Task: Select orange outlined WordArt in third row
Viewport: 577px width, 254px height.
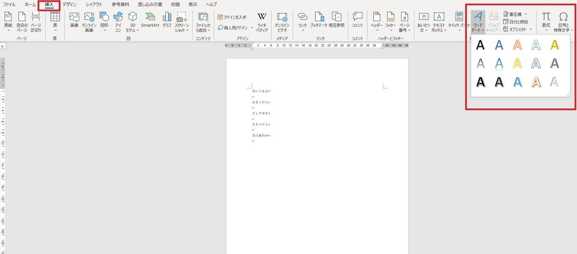Action: [x=536, y=82]
